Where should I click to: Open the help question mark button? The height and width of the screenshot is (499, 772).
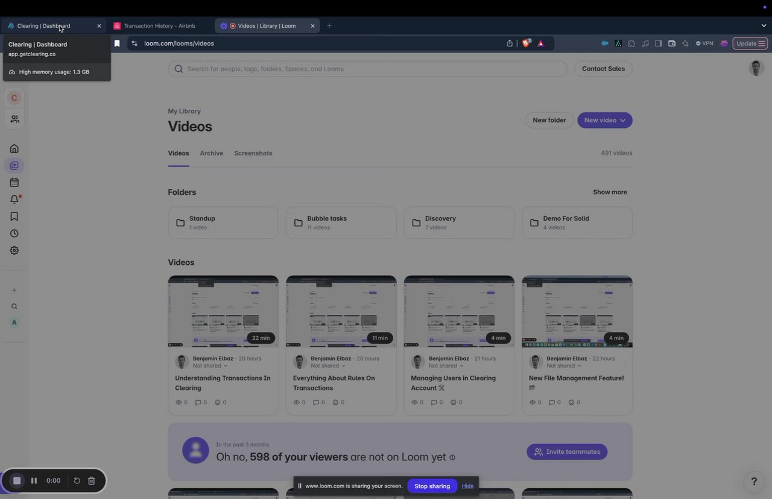[x=753, y=481]
